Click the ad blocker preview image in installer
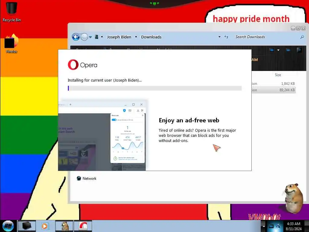Viewport: 309px width, 232px height. point(102,136)
